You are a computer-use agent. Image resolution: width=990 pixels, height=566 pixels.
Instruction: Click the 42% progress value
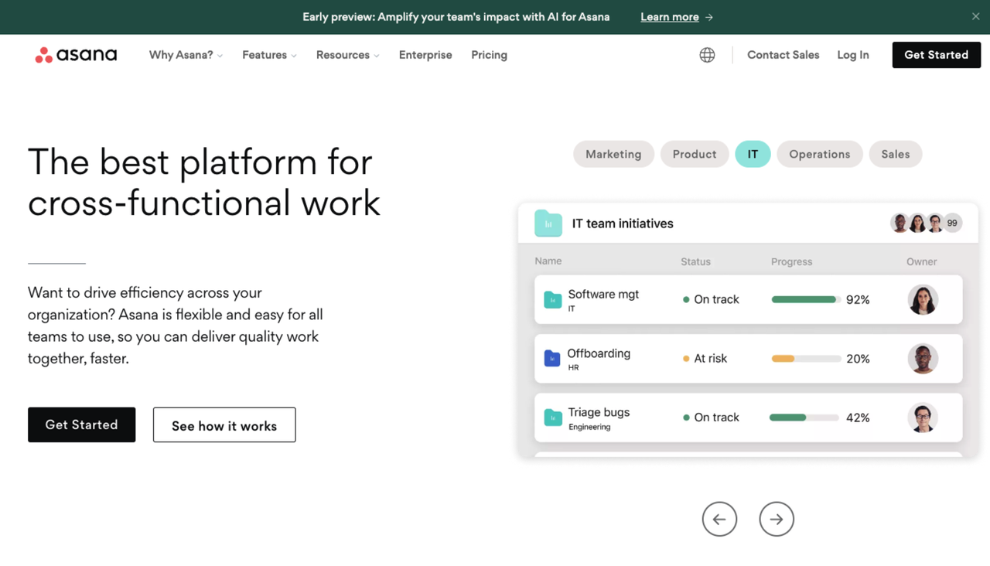coord(858,418)
